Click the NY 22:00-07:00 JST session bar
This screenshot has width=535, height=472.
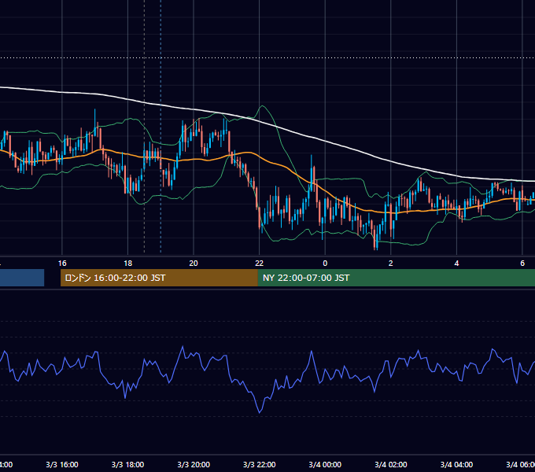(x=396, y=278)
